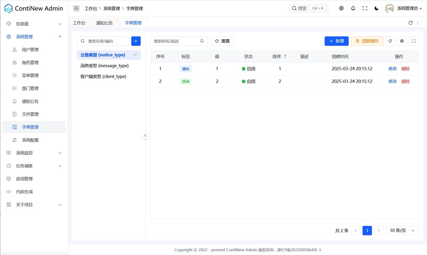
Task: Switch to dark mode with moon icon
Action: (x=377, y=8)
